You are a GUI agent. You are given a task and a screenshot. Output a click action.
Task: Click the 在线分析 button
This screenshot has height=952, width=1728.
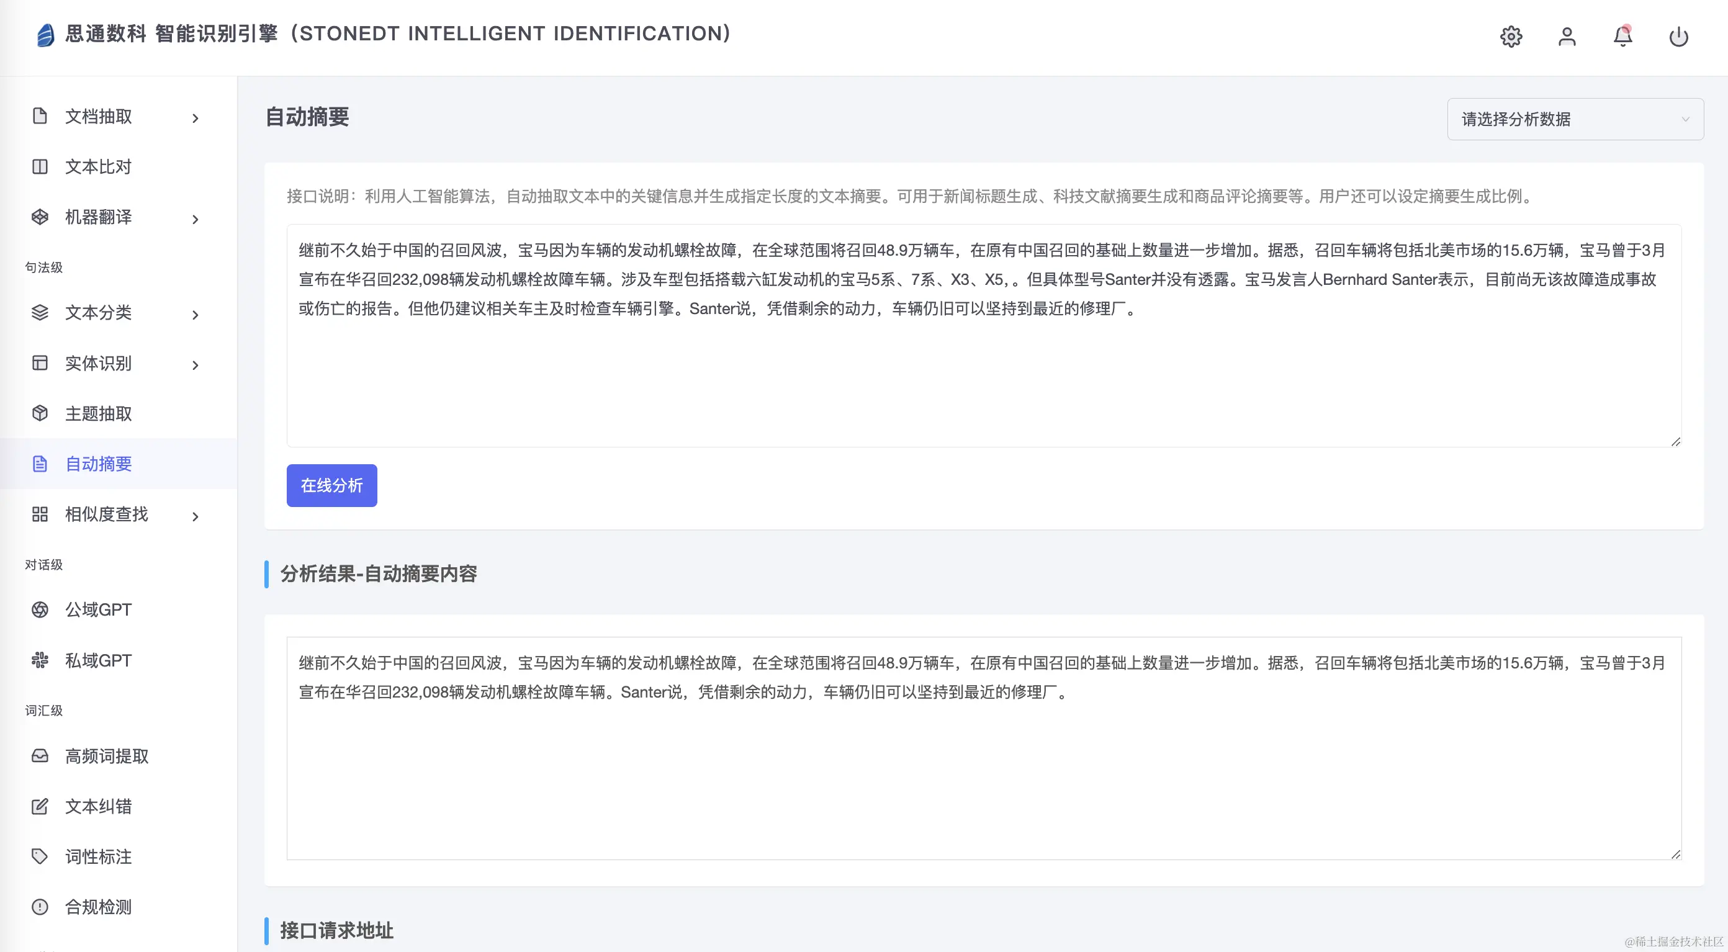pyautogui.click(x=331, y=485)
